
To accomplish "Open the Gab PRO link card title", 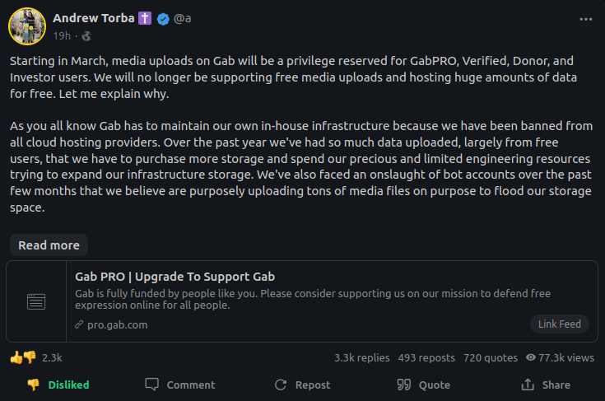I will [175, 277].
